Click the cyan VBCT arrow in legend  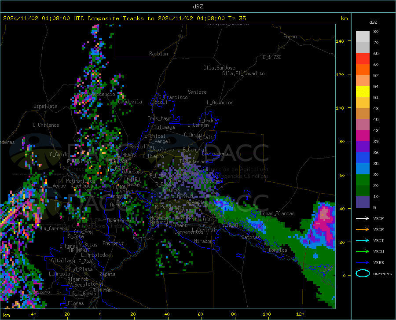click(x=363, y=240)
